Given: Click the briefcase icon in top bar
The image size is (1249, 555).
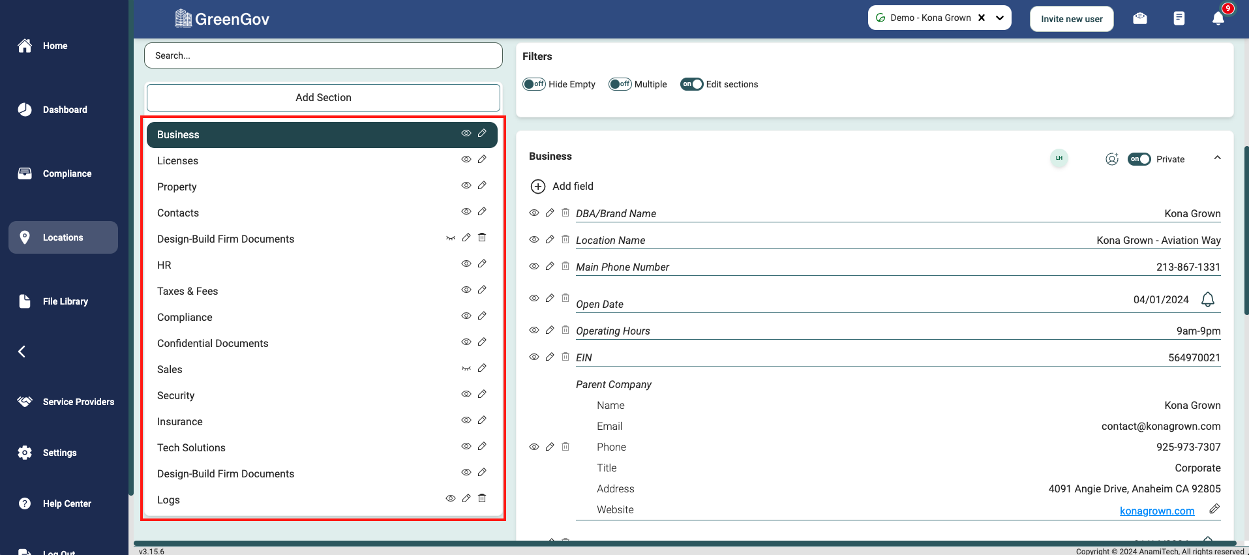Looking at the screenshot, I should coord(1139,18).
